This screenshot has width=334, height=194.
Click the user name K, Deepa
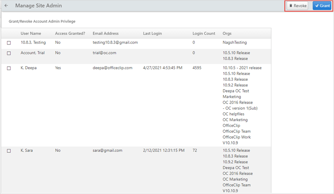click(29, 68)
